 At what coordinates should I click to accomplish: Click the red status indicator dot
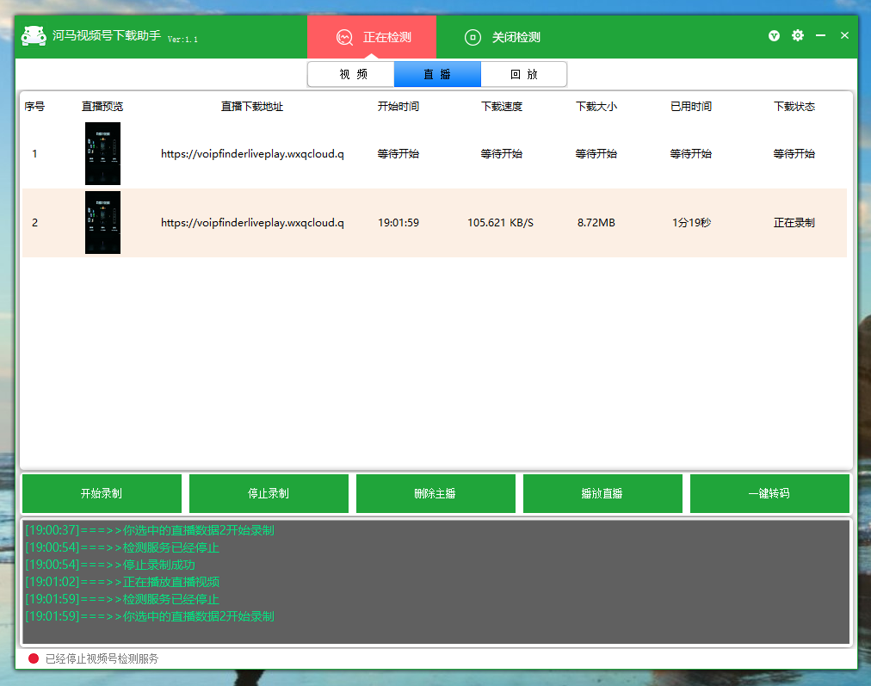[x=34, y=658]
